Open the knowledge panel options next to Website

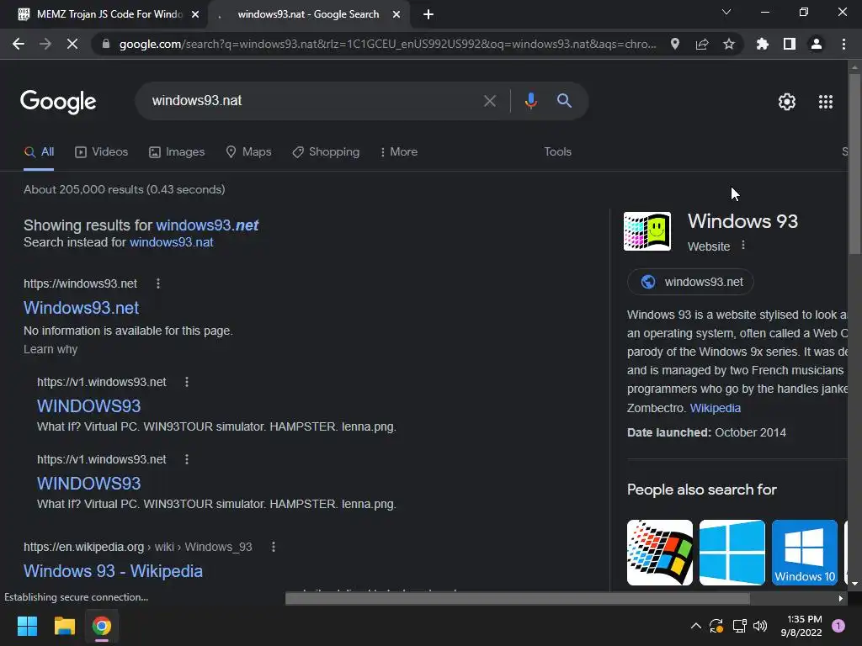(743, 245)
